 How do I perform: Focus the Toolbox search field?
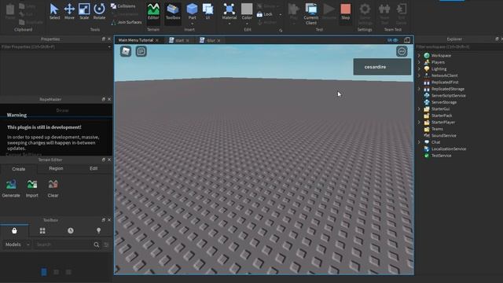(x=63, y=244)
